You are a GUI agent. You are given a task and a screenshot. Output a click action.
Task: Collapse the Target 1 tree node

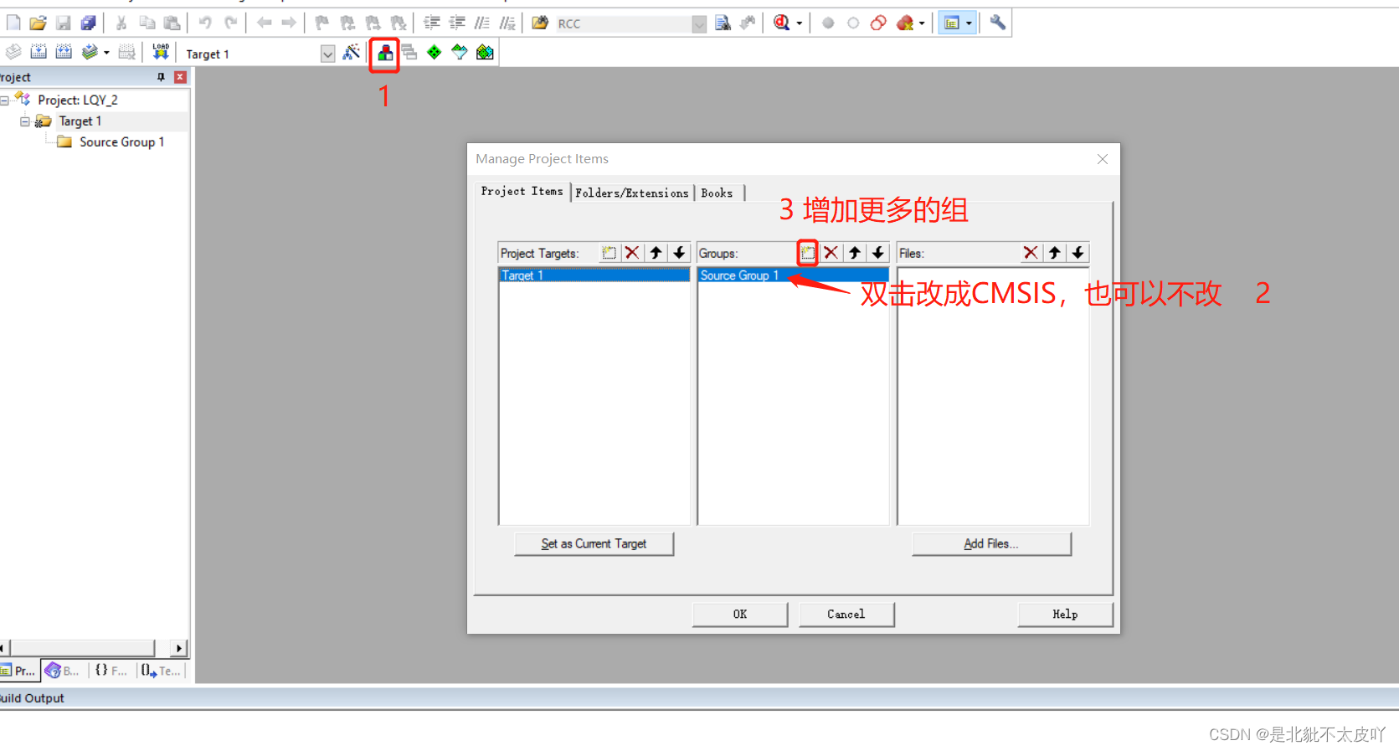pyautogui.click(x=25, y=121)
